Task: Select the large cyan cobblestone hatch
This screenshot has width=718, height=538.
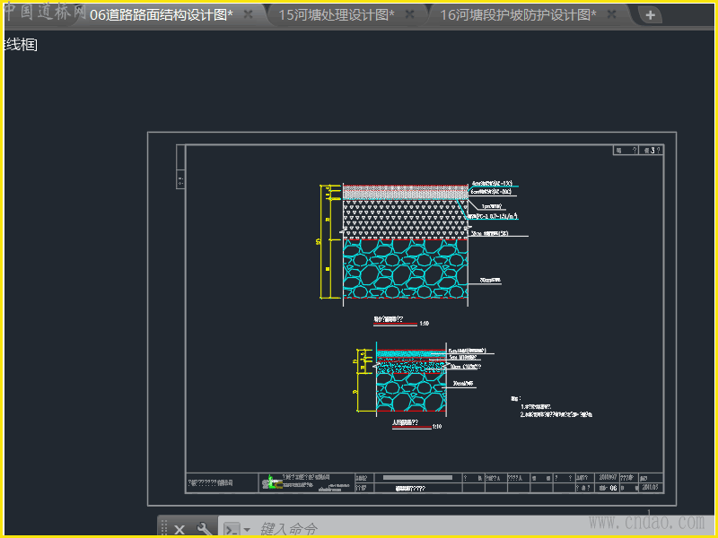Action: click(x=406, y=267)
